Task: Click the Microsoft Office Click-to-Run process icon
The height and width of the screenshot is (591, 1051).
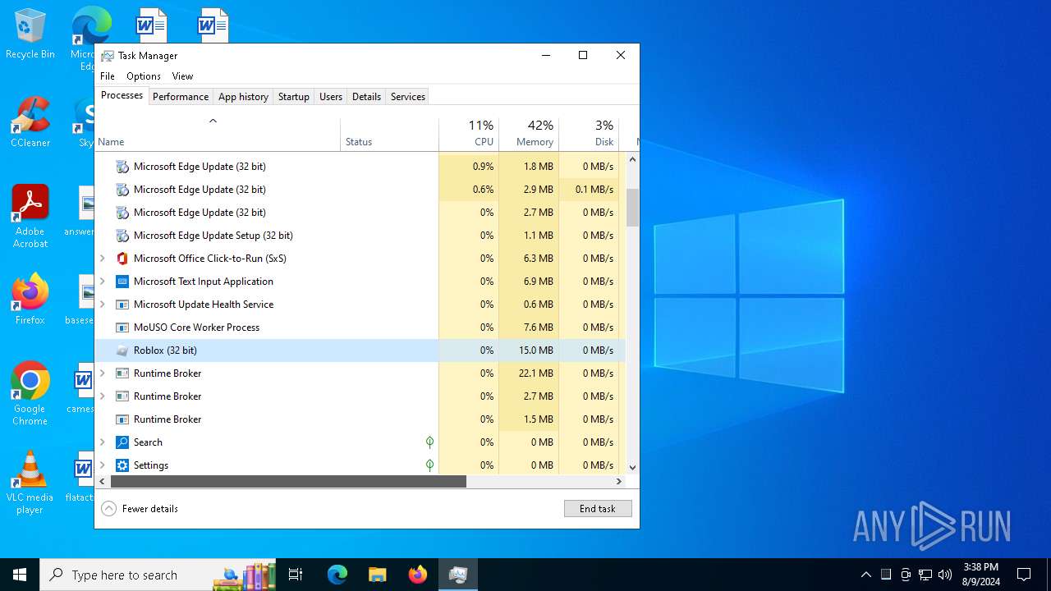Action: click(x=122, y=259)
